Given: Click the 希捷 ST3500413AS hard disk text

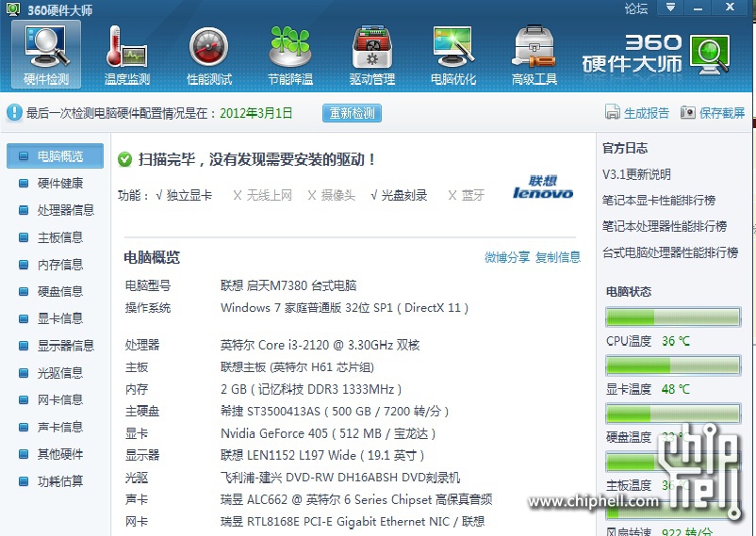Looking at the screenshot, I should coord(335,412).
